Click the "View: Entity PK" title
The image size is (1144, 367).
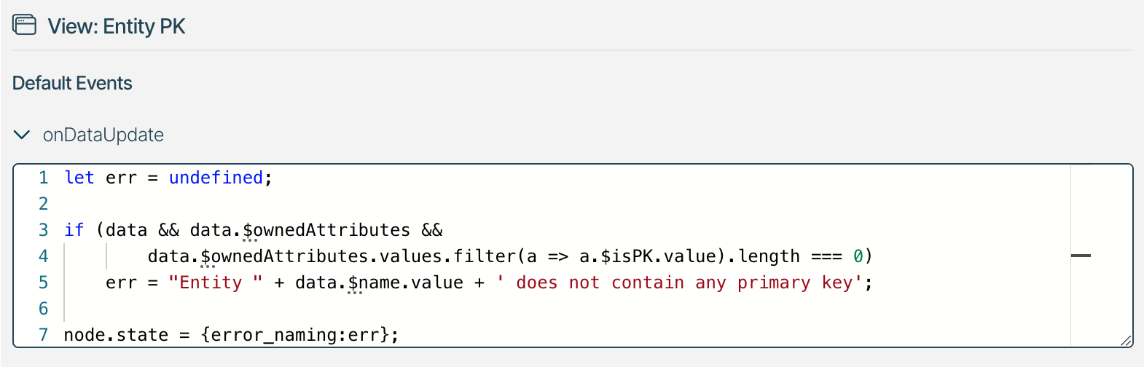pos(117,26)
